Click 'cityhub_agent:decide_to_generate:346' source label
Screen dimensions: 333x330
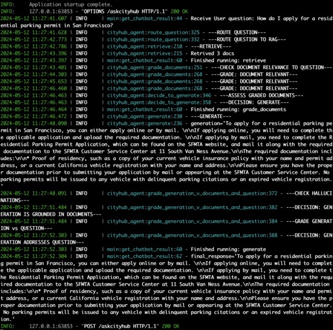click(x=159, y=95)
